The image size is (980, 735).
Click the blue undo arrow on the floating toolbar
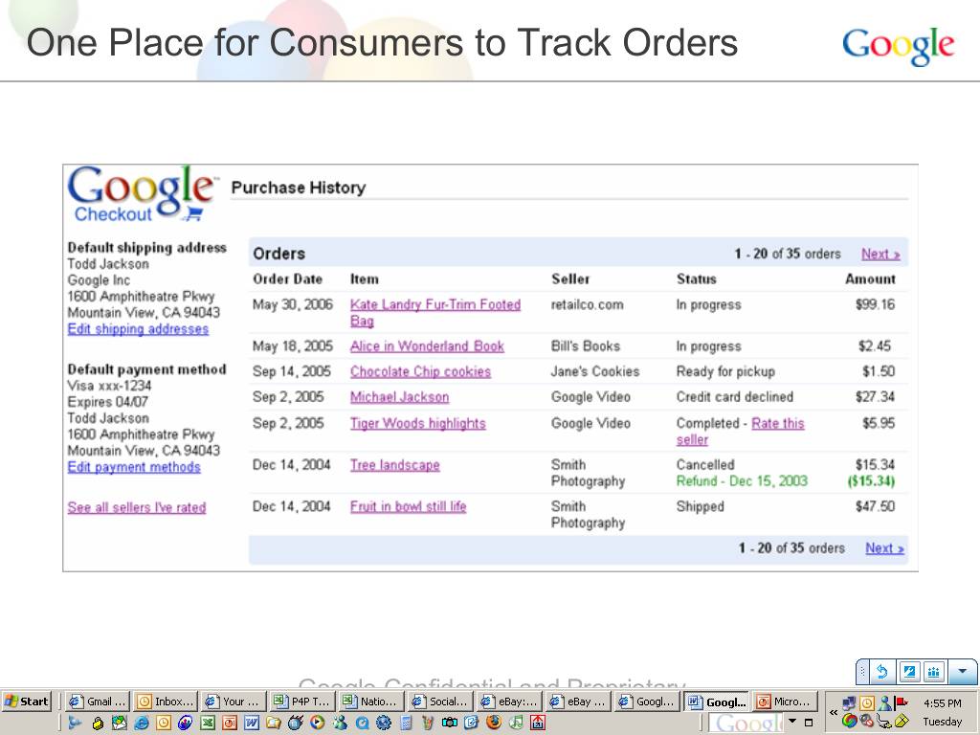click(881, 672)
